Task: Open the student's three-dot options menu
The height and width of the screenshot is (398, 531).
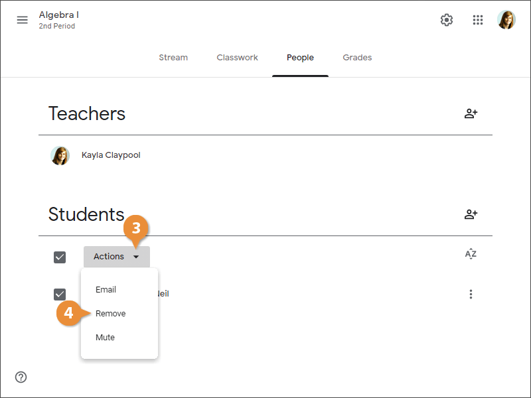Action: [471, 294]
